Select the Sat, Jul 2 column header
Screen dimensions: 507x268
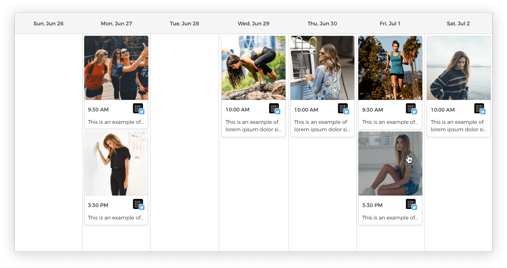tap(458, 23)
